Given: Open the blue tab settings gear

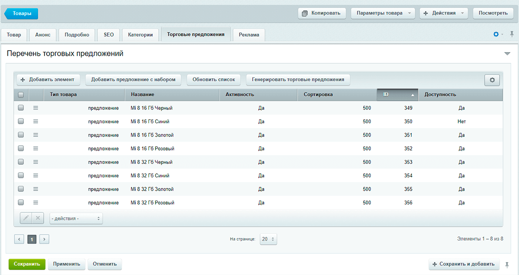Looking at the screenshot, I should tap(496, 34).
